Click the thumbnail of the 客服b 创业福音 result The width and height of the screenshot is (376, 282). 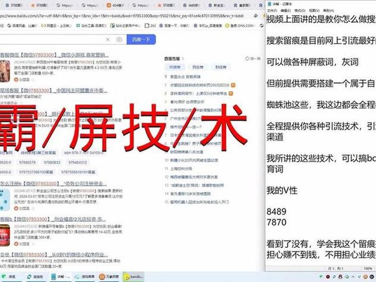pos(5,235)
